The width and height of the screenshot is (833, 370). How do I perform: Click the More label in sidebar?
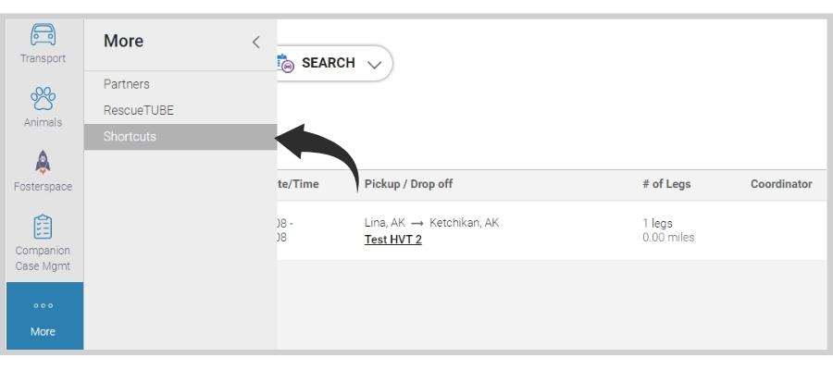[x=43, y=331]
